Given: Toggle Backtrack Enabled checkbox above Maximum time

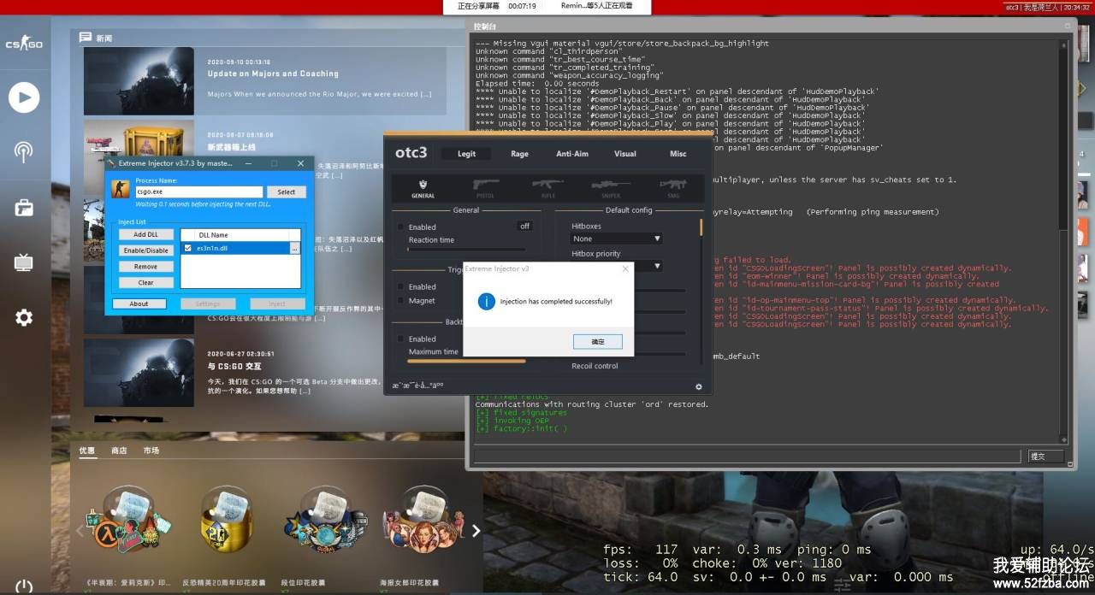Looking at the screenshot, I should pyautogui.click(x=400, y=339).
